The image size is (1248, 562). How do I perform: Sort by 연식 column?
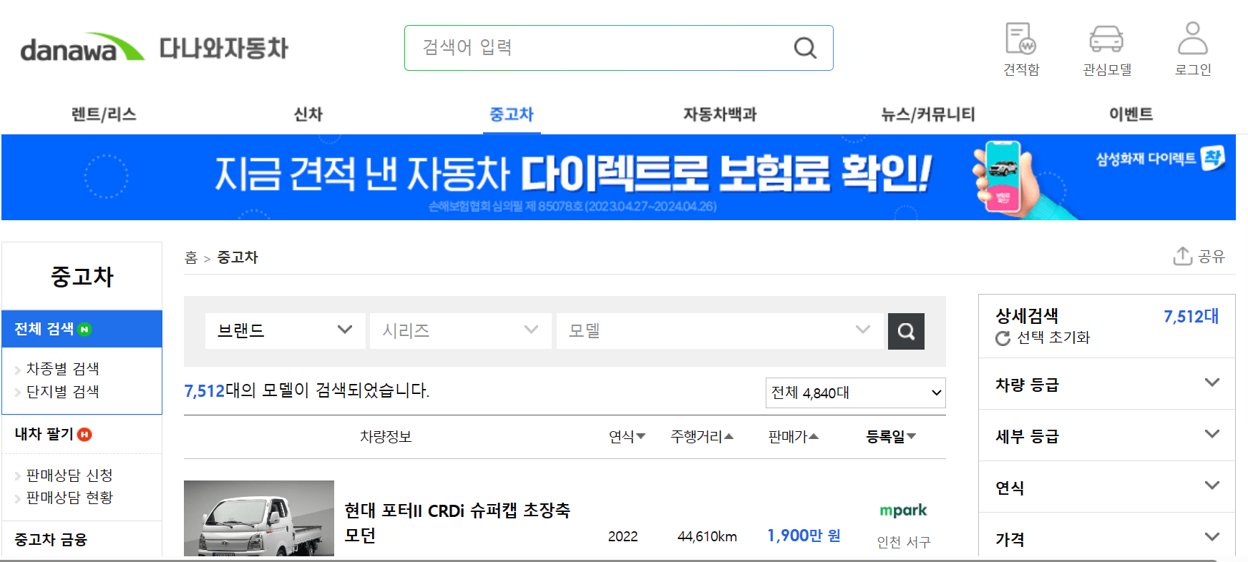pyautogui.click(x=627, y=437)
